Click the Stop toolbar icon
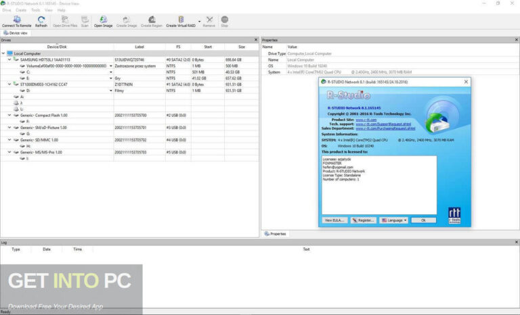 pyautogui.click(x=225, y=20)
